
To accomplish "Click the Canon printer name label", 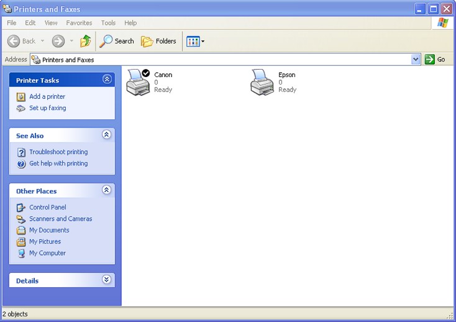I will click(x=163, y=75).
